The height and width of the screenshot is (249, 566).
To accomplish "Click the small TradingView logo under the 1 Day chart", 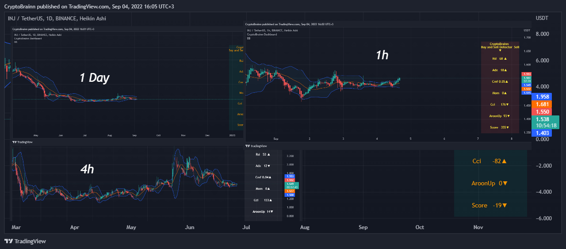I will click(x=23, y=142).
